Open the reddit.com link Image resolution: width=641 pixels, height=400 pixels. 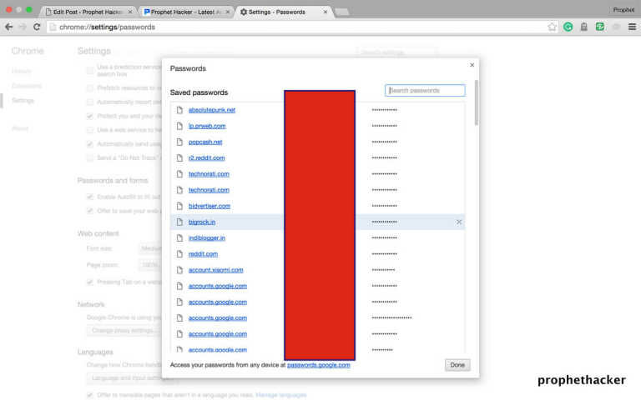point(203,254)
